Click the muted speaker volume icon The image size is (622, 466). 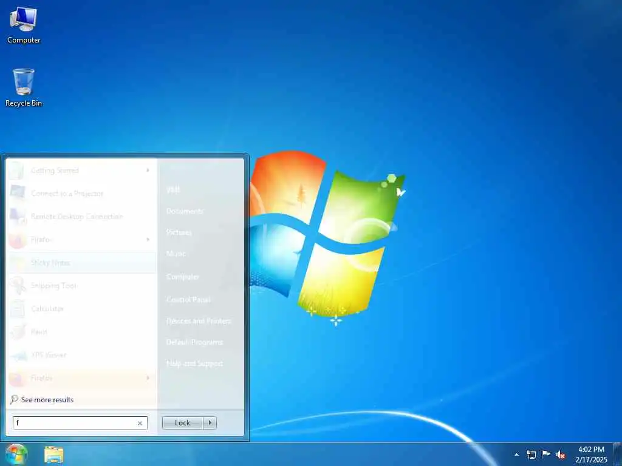coord(561,455)
